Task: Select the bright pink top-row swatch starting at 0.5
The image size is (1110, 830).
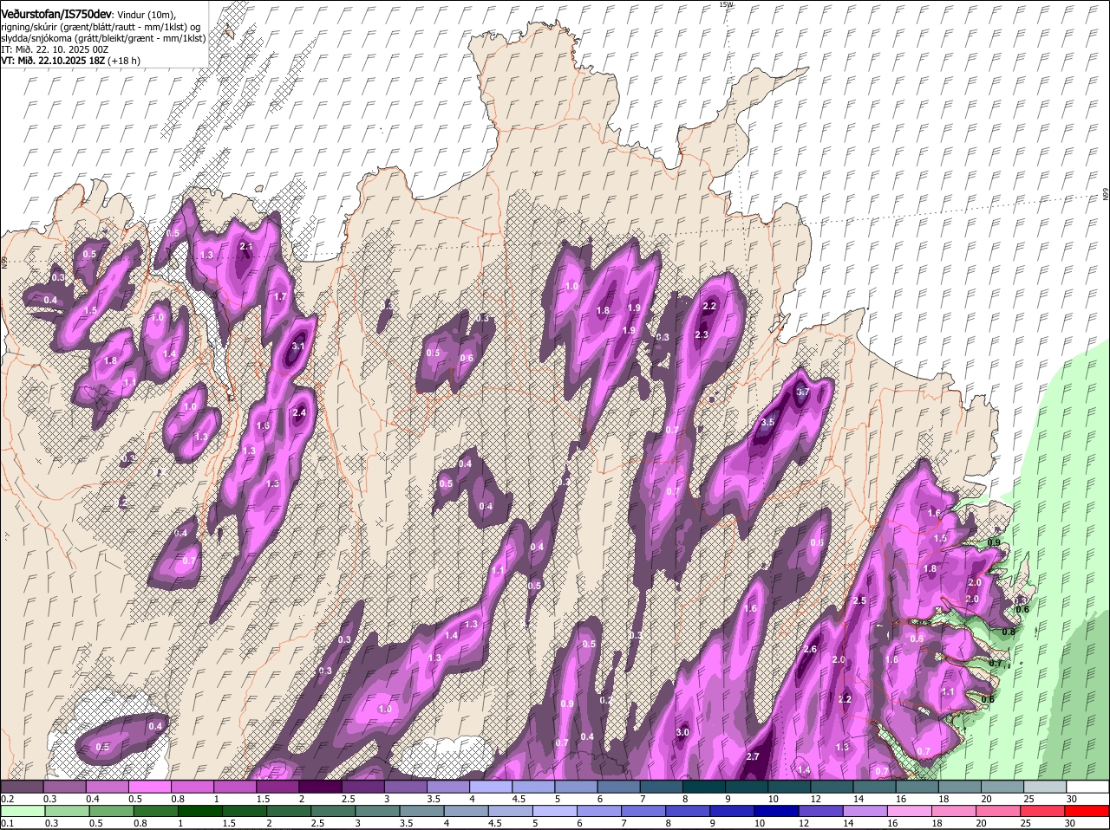Action: pyautogui.click(x=149, y=787)
